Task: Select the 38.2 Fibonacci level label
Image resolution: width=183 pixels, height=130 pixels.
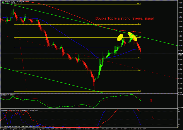Action: tap(139, 57)
